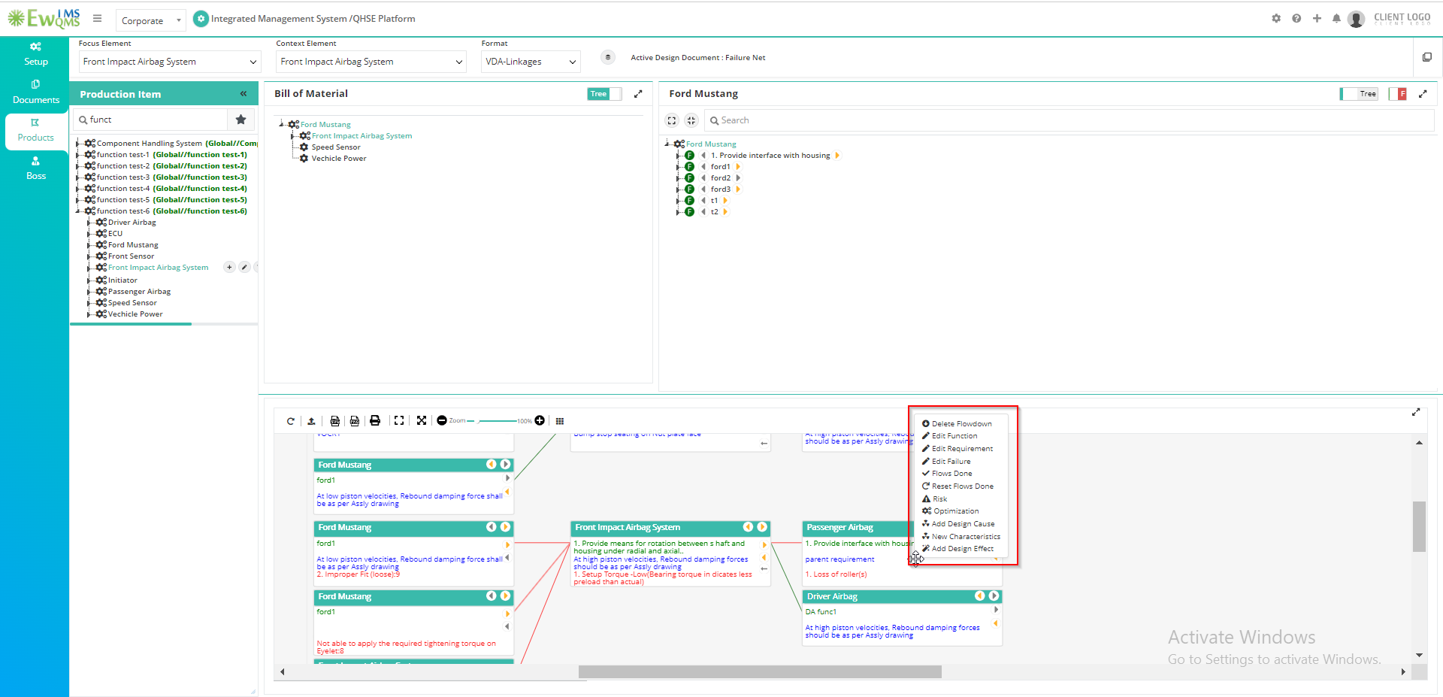Image resolution: width=1443 pixels, height=697 pixels.
Task: Select Flows Done from the context menu
Action: pos(947,474)
